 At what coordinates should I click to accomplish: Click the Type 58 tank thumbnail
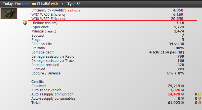9,13
